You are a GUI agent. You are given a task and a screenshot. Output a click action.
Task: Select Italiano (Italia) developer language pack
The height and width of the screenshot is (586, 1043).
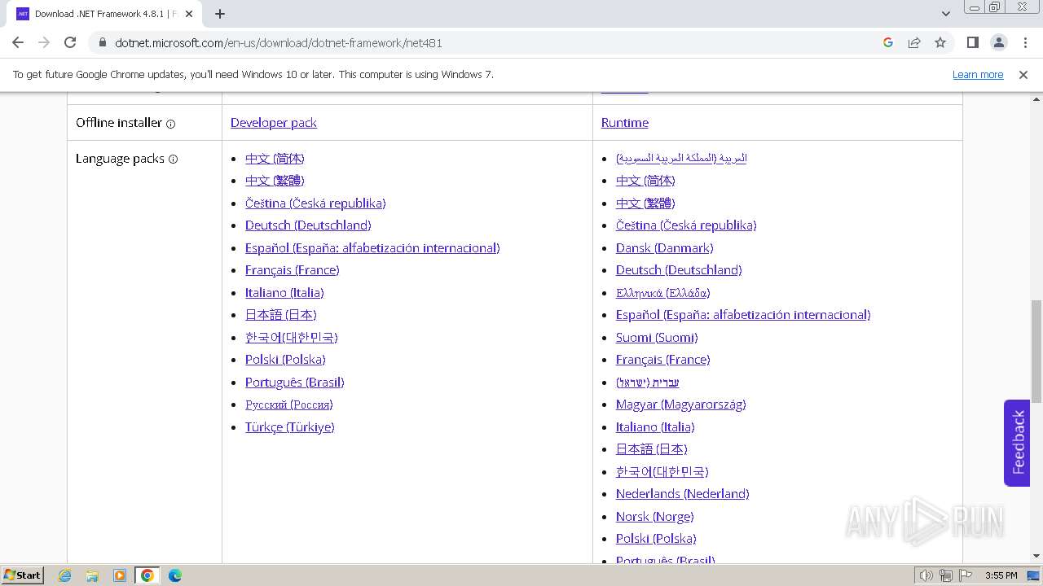pos(284,292)
